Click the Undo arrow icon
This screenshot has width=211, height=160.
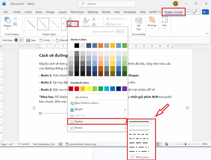tap(40, 40)
